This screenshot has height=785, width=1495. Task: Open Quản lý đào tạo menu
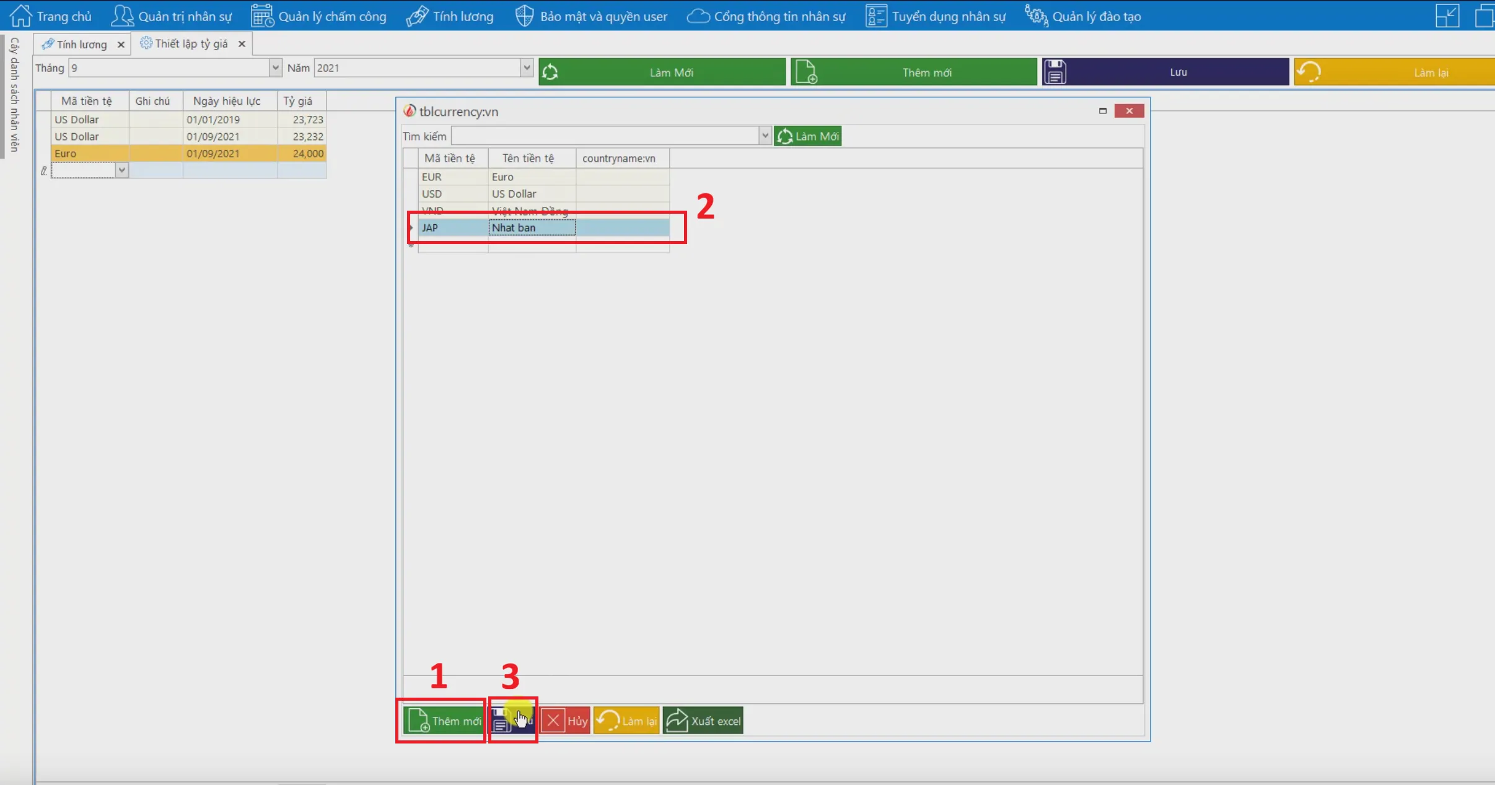coord(1083,16)
